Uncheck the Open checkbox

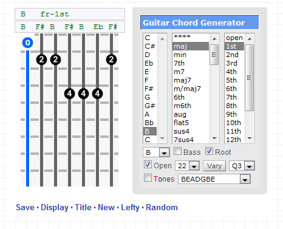point(148,165)
